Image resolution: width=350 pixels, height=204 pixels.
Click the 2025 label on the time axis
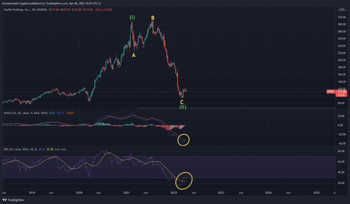317,192
